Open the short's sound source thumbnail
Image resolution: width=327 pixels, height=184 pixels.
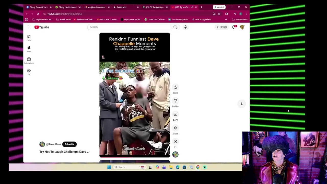tap(175, 154)
